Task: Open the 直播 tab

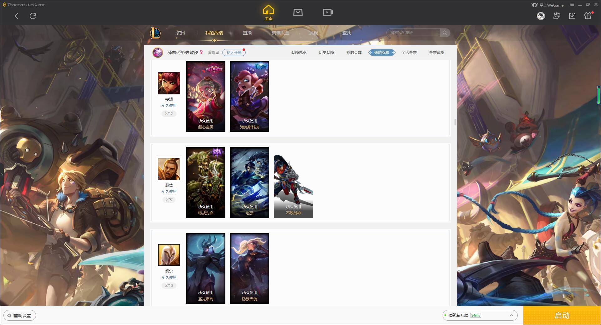Action: (x=247, y=33)
